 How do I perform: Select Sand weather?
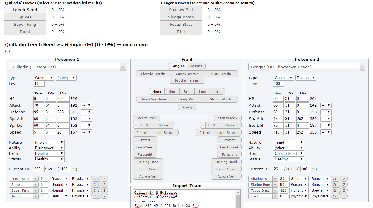coord(202,91)
